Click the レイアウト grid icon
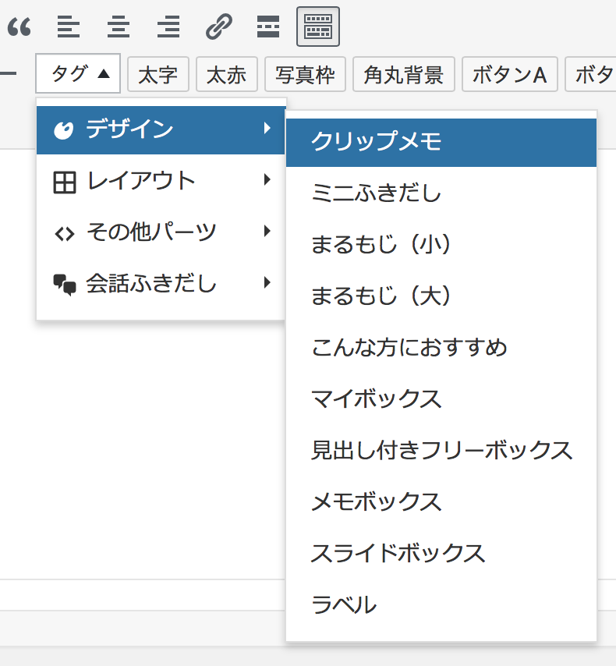Screen dimensions: 616x666 pyautogui.click(x=65, y=182)
